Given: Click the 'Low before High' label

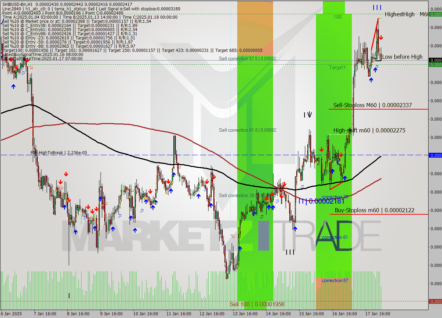Looking at the screenshot, I should (402, 57).
